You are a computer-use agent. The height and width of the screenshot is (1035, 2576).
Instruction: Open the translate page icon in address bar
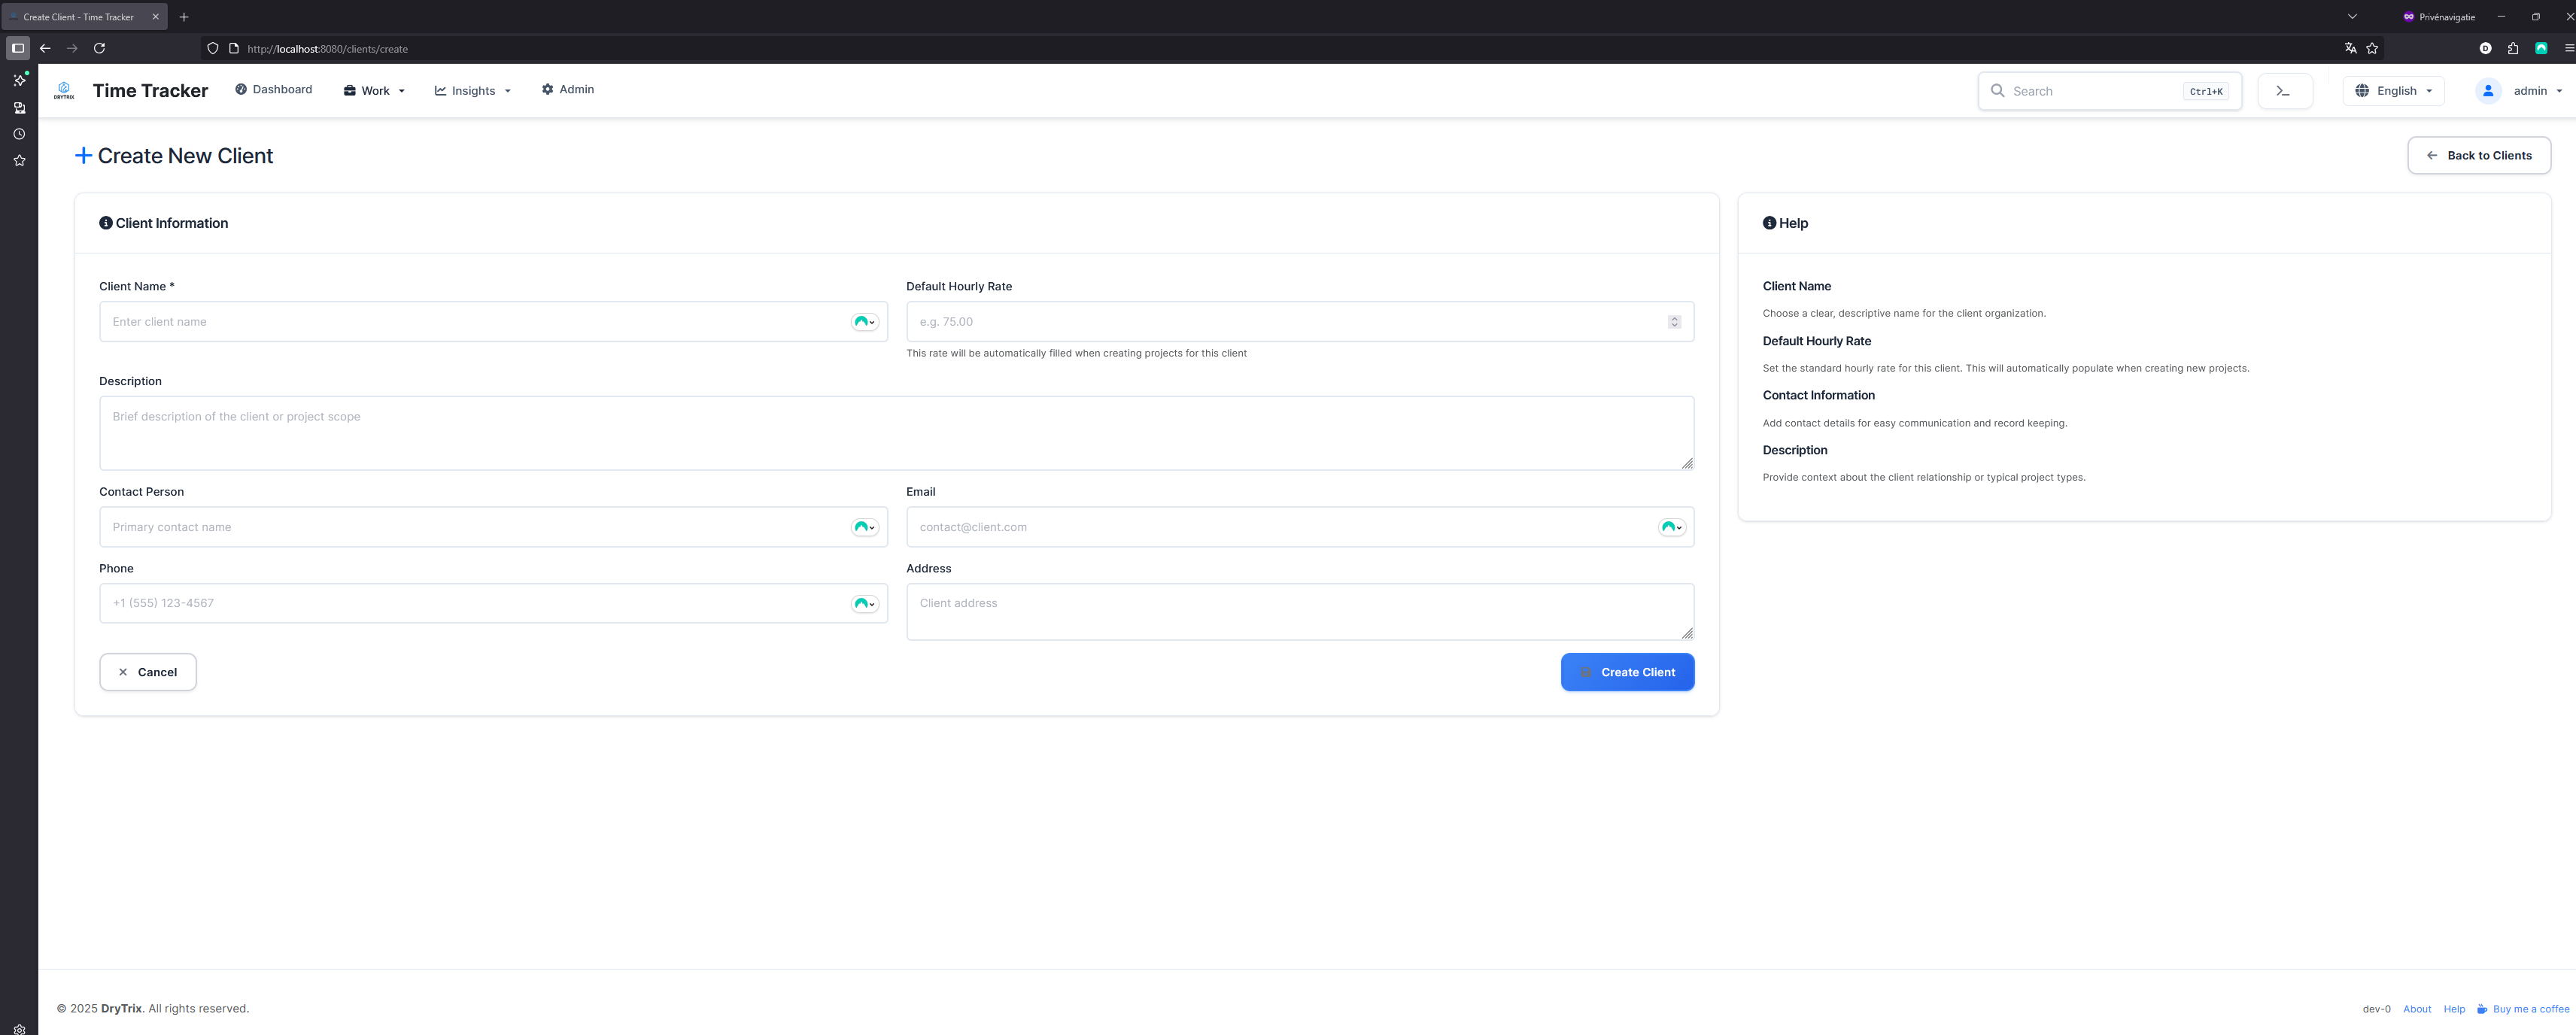tap(2350, 48)
